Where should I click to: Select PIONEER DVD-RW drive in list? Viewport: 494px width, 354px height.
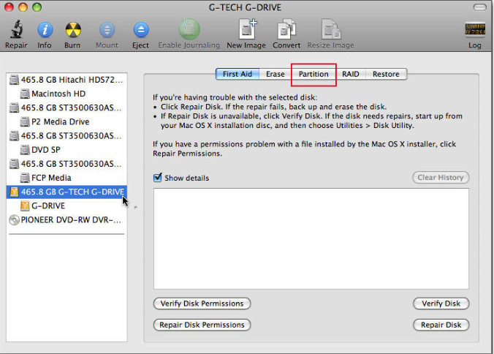66,219
